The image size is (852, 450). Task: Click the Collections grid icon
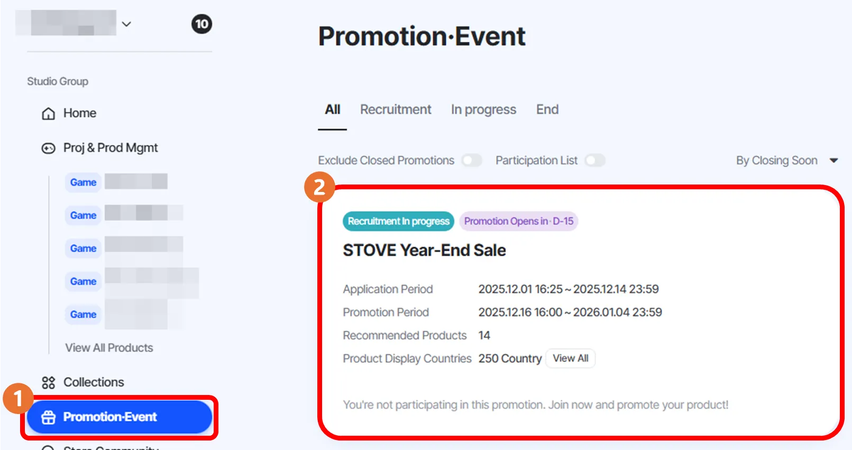(x=48, y=382)
